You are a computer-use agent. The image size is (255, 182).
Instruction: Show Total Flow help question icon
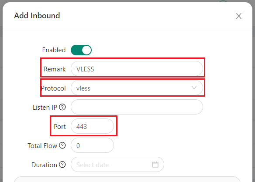click(62, 145)
